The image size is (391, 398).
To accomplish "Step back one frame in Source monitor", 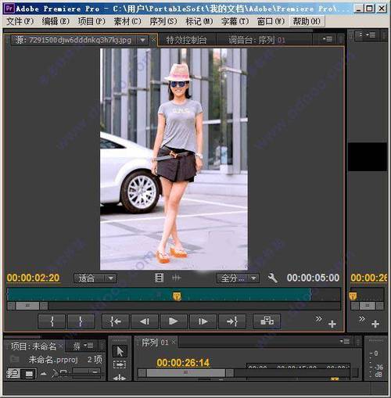I will [x=145, y=321].
